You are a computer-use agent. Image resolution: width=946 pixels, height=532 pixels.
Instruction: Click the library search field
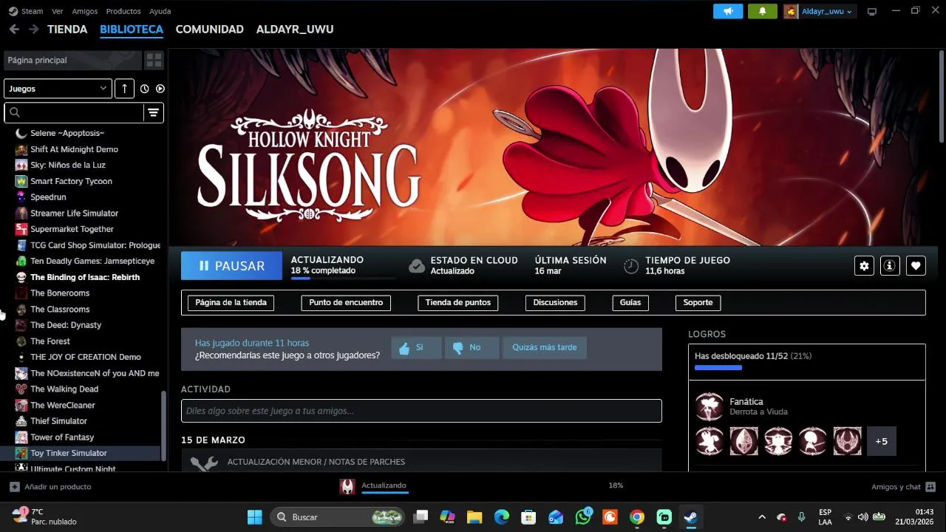tap(74, 112)
